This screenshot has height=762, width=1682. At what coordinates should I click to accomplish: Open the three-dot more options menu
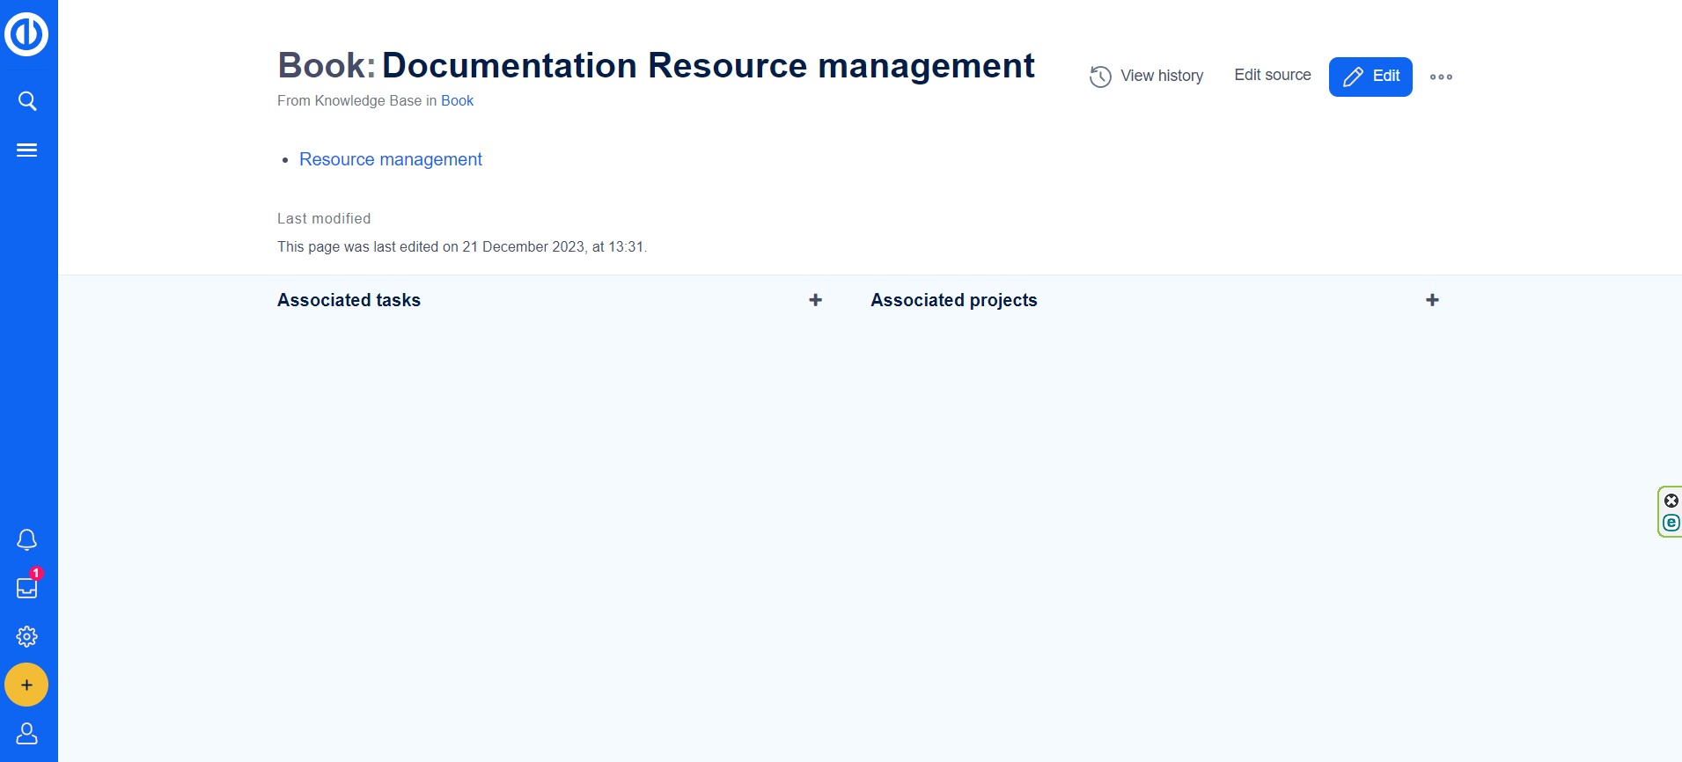point(1441,77)
